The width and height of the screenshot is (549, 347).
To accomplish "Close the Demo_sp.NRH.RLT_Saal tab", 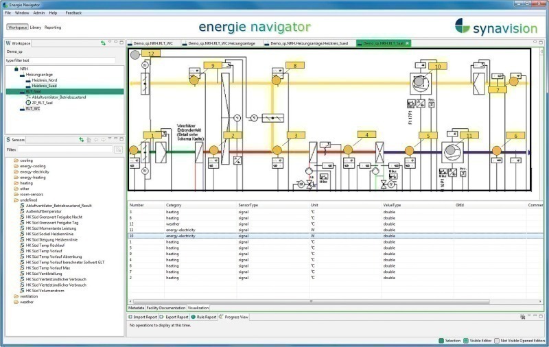I will coord(407,43).
